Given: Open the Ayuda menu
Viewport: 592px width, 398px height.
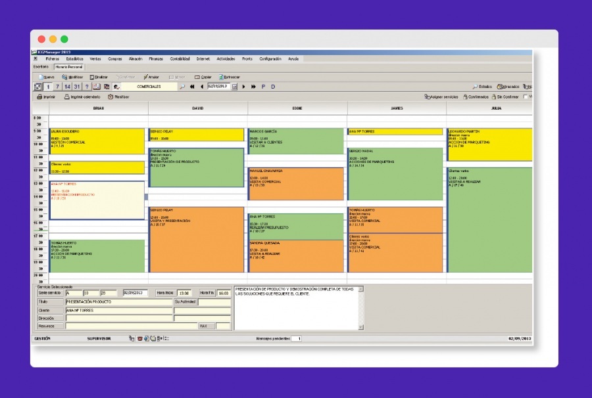Looking at the screenshot, I should [293, 59].
